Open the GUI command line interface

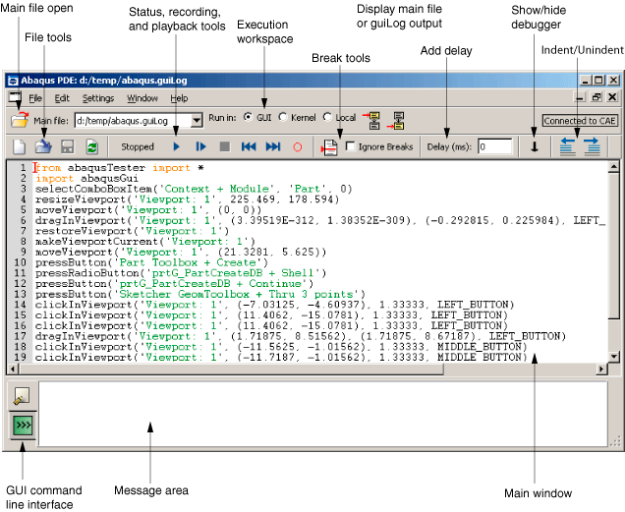tap(22, 426)
